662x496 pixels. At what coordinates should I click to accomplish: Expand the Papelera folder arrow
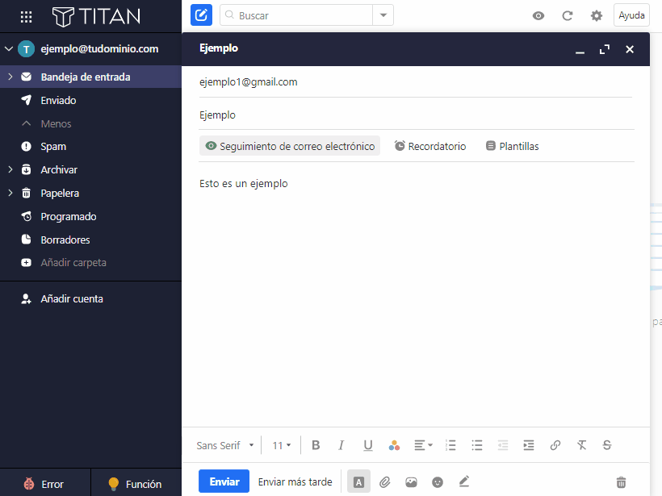[10, 194]
